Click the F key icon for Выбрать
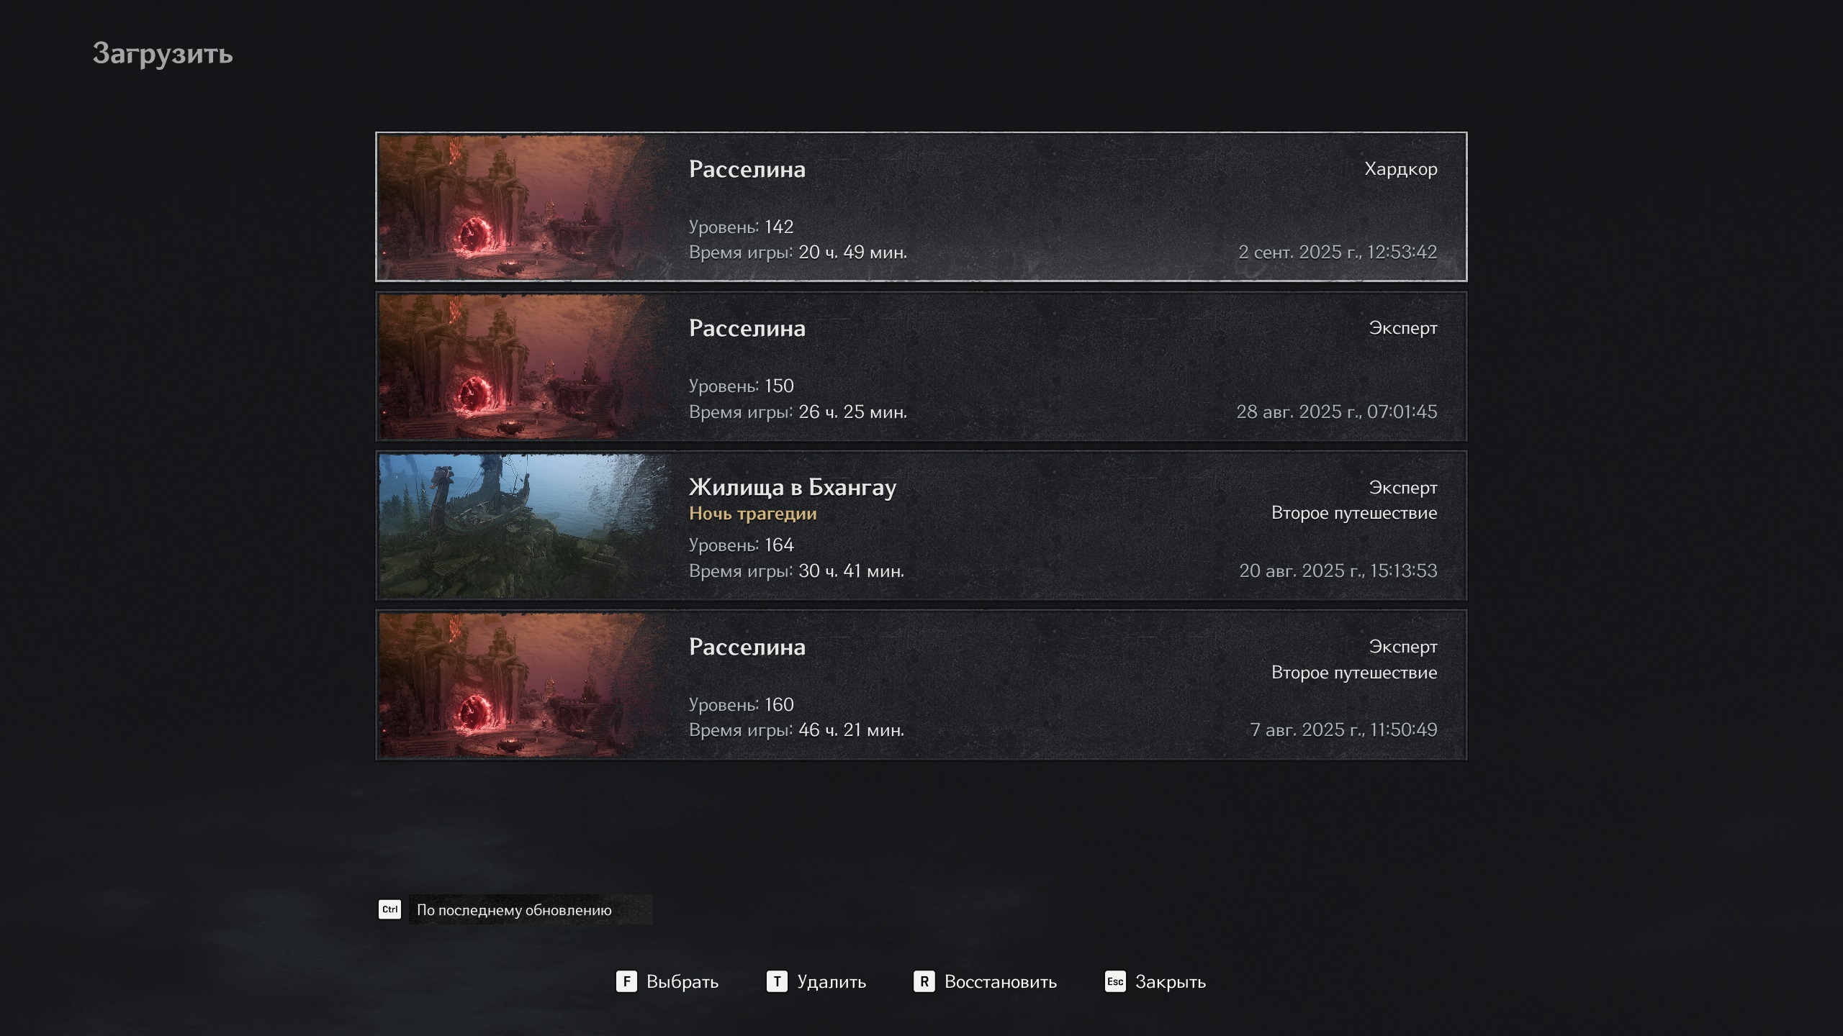The height and width of the screenshot is (1036, 1843). (x=626, y=981)
